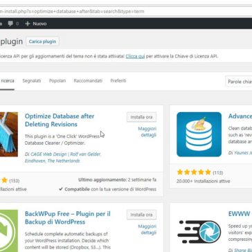The width and height of the screenshot is (252, 252).
Task: Open the Advanced plugin title link
Action: pyautogui.click(x=240, y=116)
